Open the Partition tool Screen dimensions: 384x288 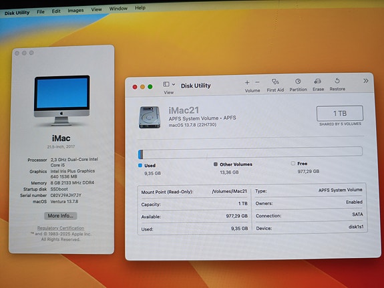point(298,82)
